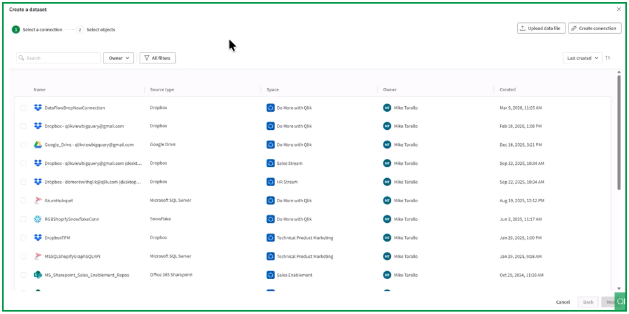Tick the checkbox for DropboxTPM
This screenshot has width=629, height=314.
click(24, 238)
